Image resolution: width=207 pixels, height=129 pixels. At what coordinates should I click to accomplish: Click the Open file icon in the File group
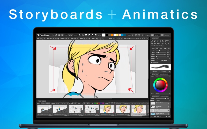point(56,35)
